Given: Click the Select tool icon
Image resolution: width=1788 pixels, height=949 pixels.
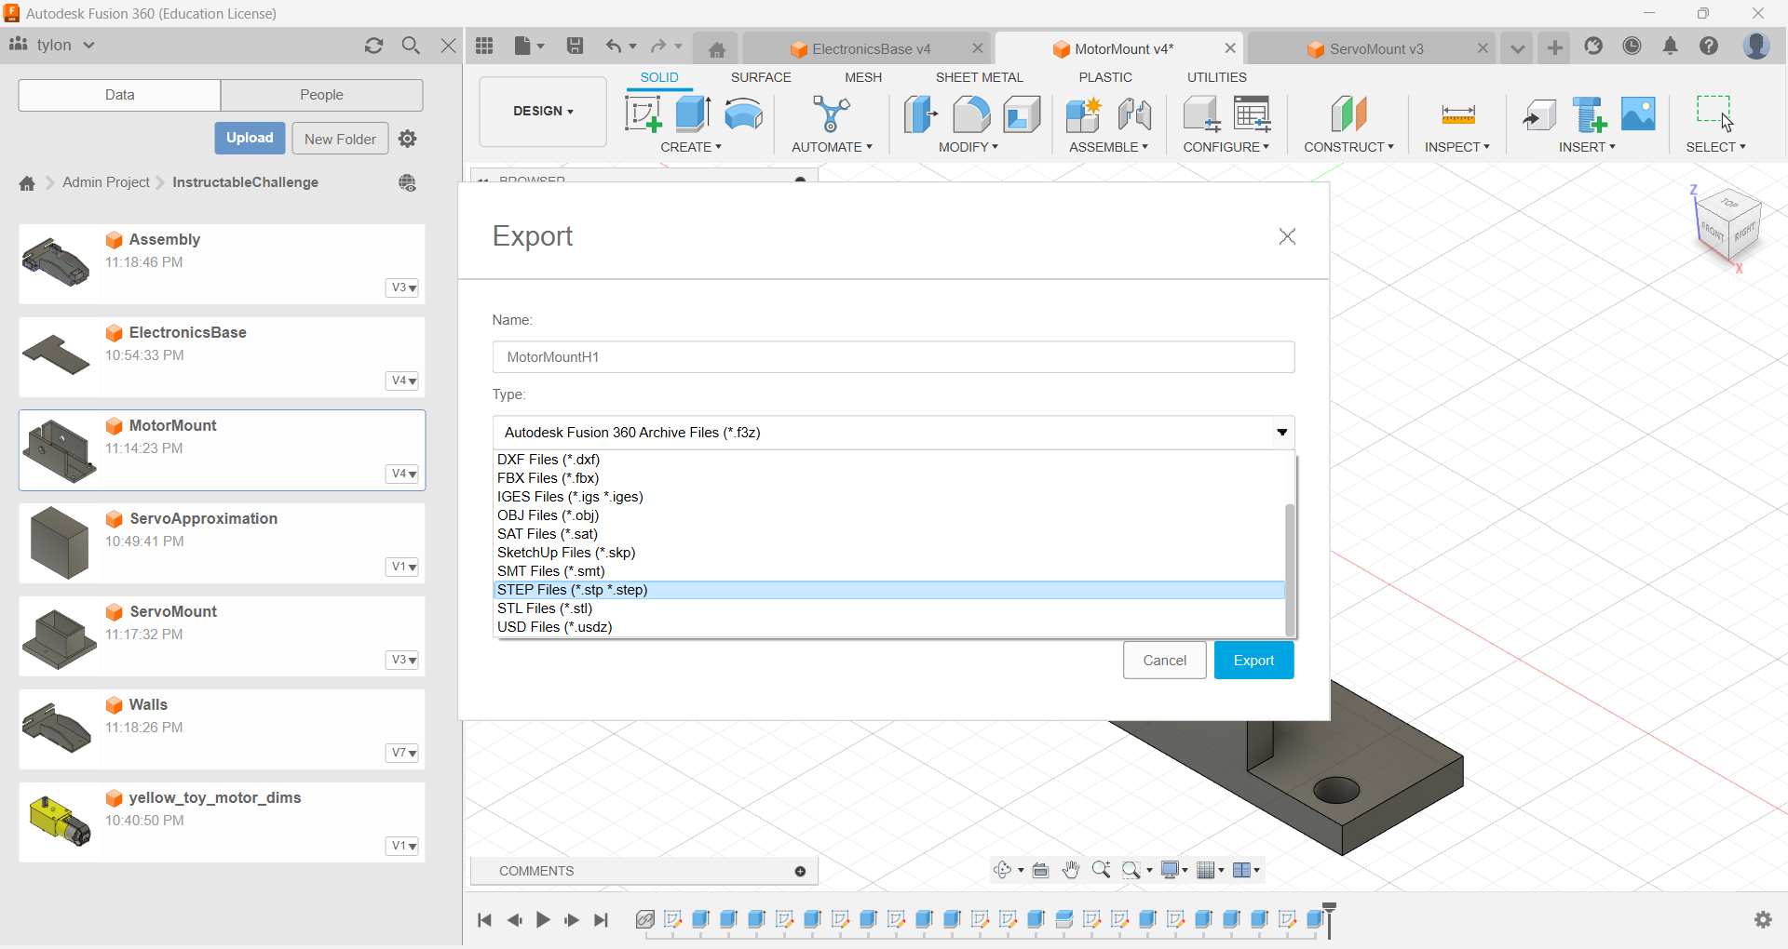Looking at the screenshot, I should click(x=1714, y=114).
